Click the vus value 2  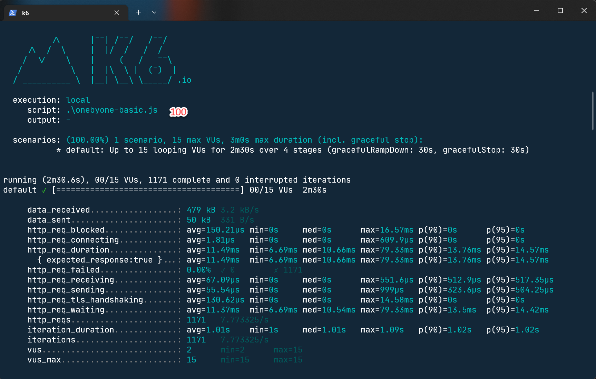click(189, 350)
